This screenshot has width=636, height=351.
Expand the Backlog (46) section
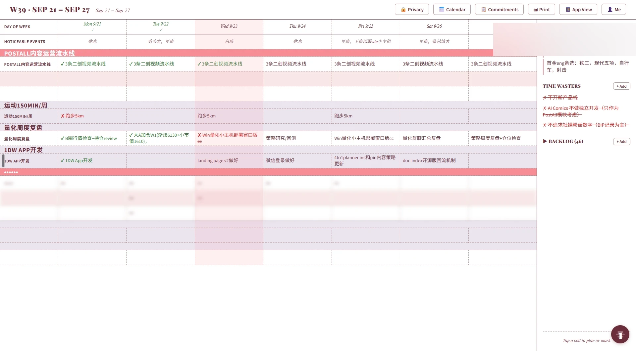point(563,141)
